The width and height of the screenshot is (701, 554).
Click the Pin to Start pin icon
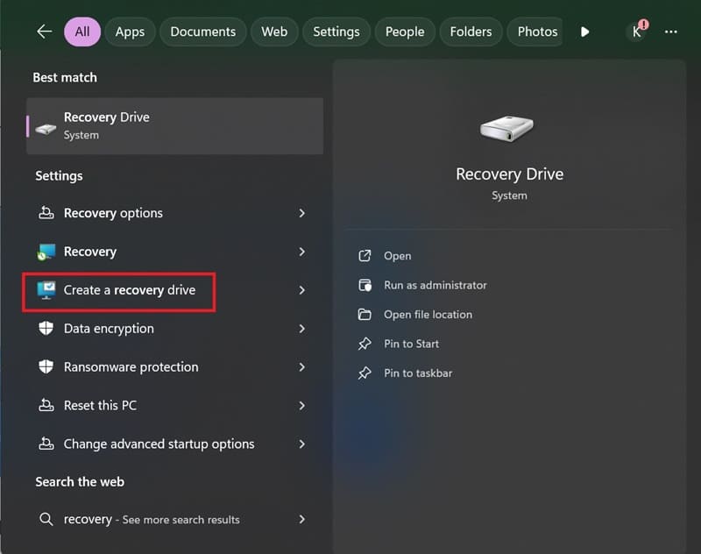(365, 344)
